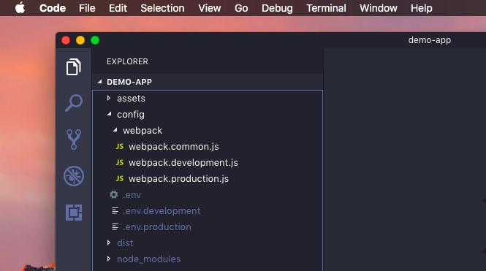Open the File menu
The image size is (486, 271).
click(87, 8)
